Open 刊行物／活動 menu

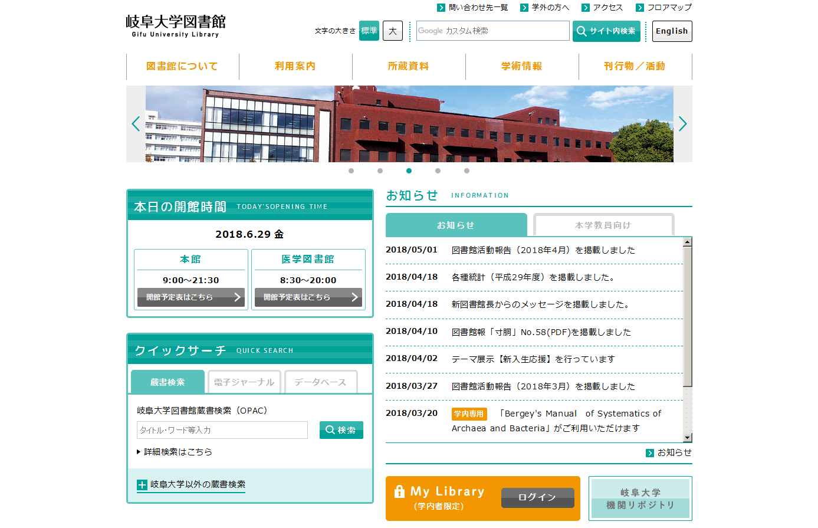635,67
